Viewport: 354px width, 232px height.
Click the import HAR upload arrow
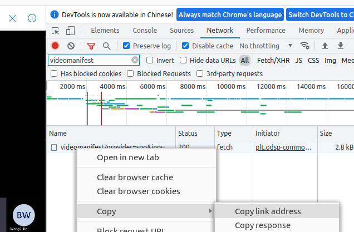[x=325, y=46]
